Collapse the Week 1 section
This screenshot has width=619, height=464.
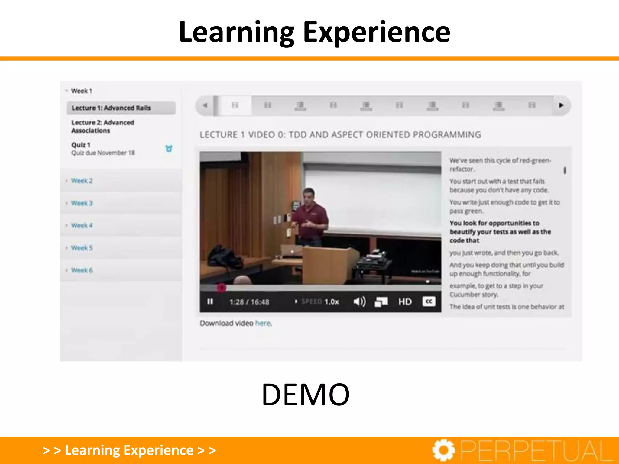tap(81, 91)
